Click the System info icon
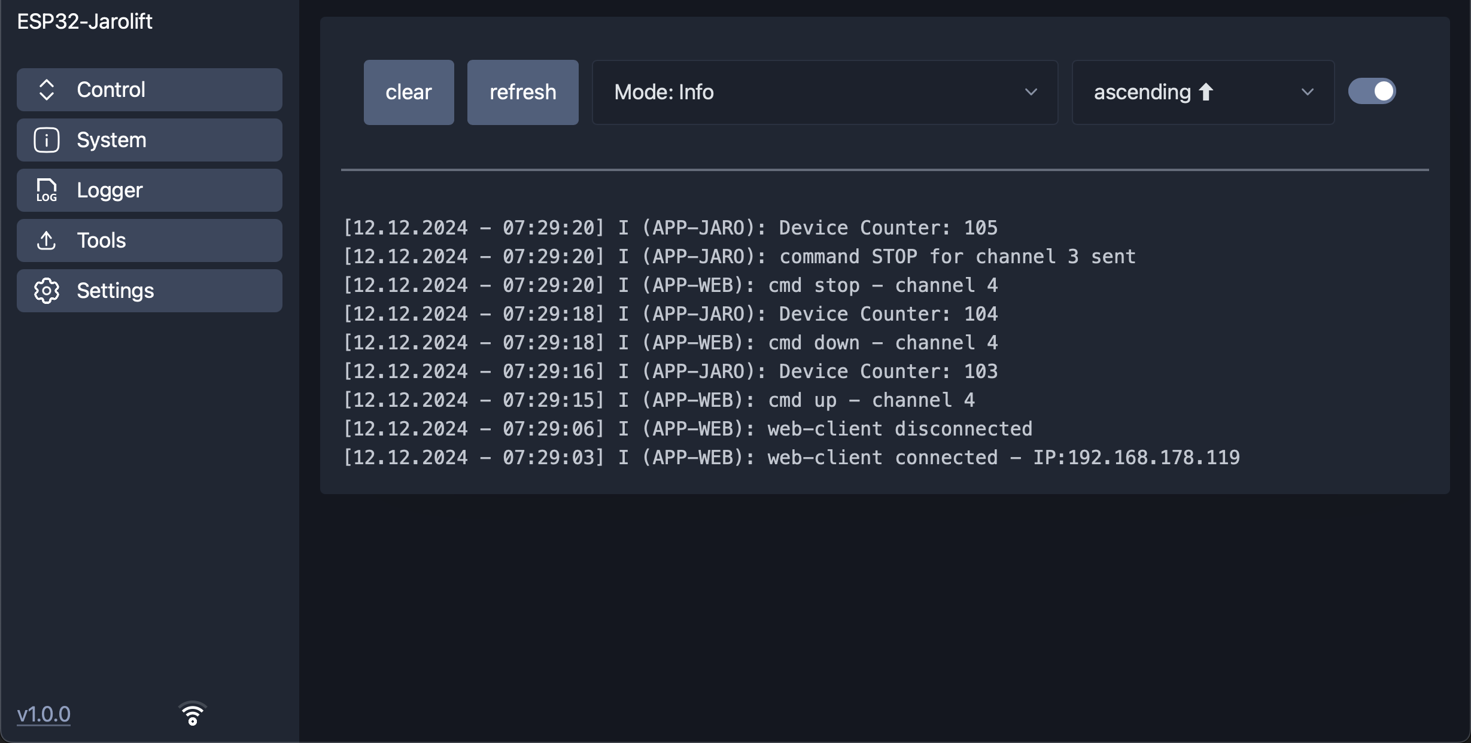This screenshot has height=743, width=1471. click(x=47, y=140)
